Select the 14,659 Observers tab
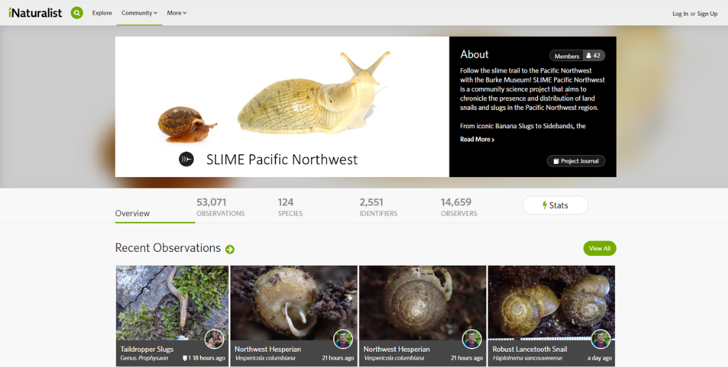728x367 pixels. point(459,208)
